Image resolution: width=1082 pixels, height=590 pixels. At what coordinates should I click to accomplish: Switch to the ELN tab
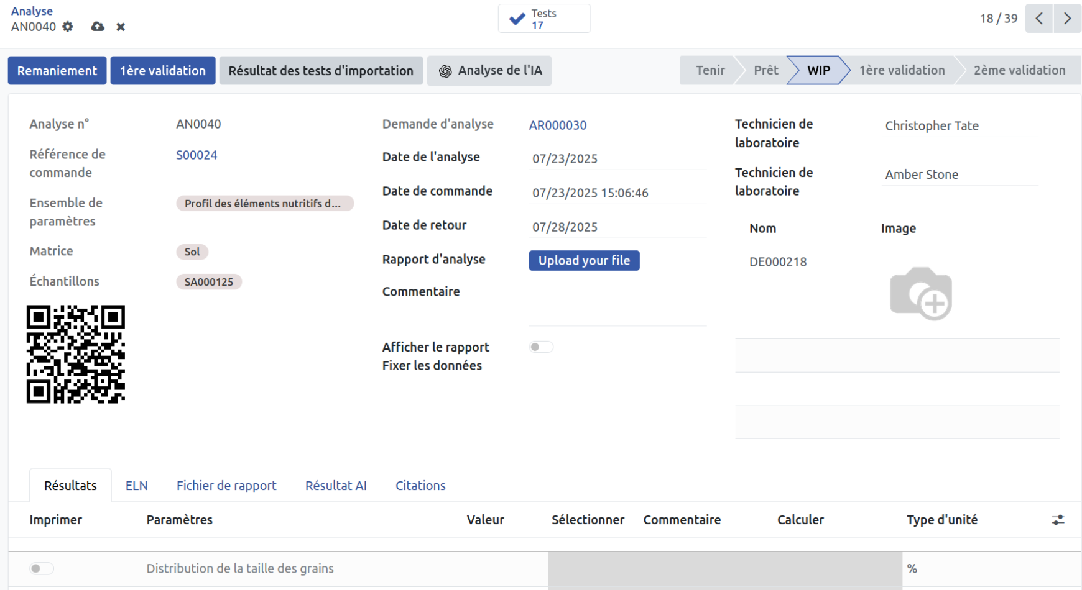[x=137, y=486]
